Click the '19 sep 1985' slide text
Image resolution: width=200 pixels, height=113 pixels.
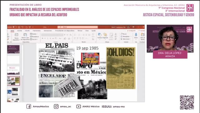87,48
